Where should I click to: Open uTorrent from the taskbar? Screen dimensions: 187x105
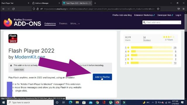pyautogui.click(x=111, y=102)
